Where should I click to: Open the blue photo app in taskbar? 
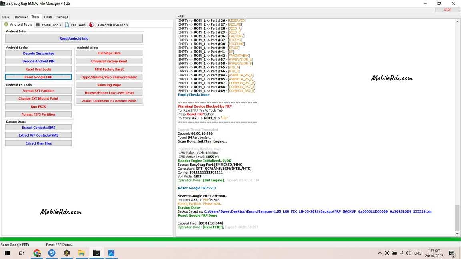point(111,253)
